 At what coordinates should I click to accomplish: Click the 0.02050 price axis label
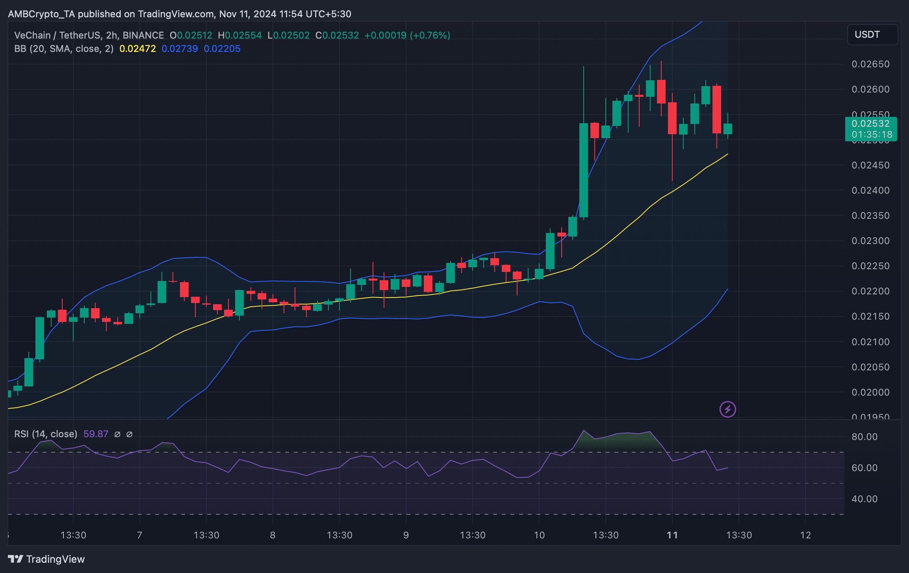pyautogui.click(x=870, y=367)
